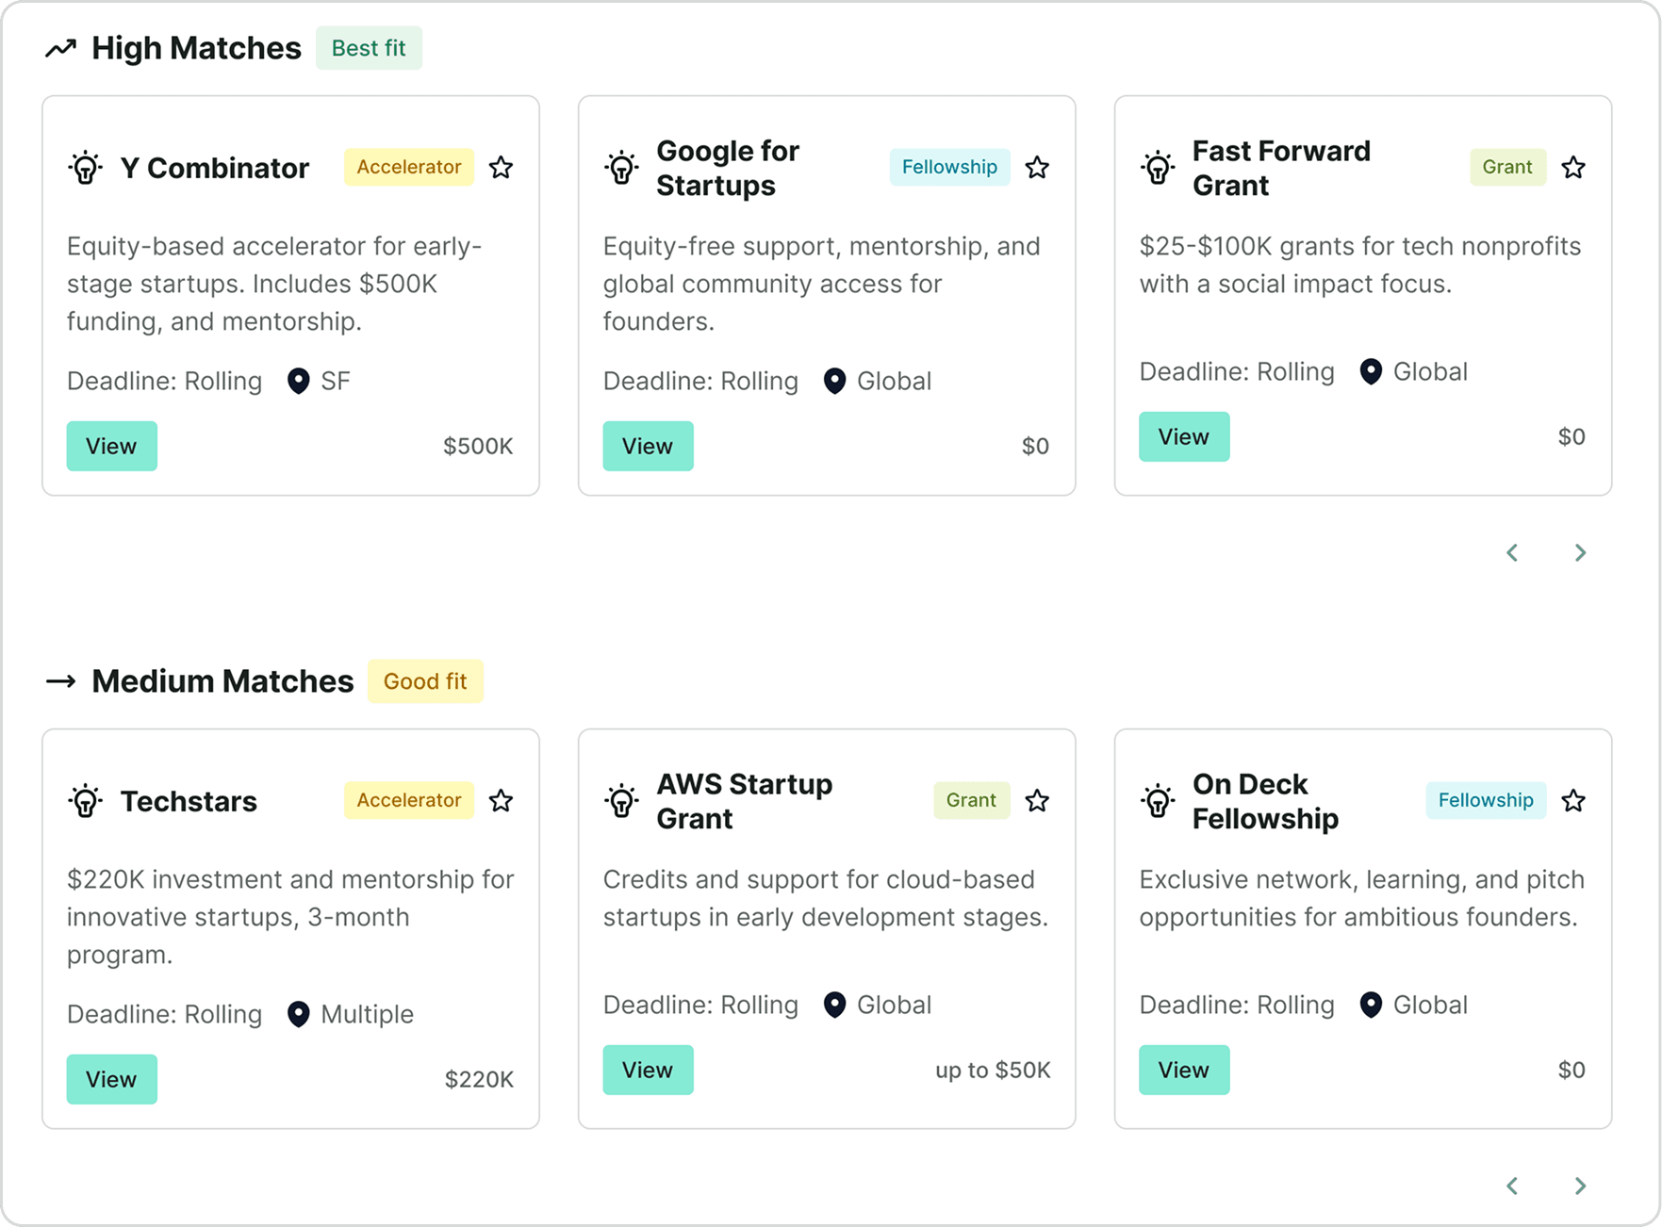Go to next High Matches page

pyautogui.click(x=1580, y=553)
